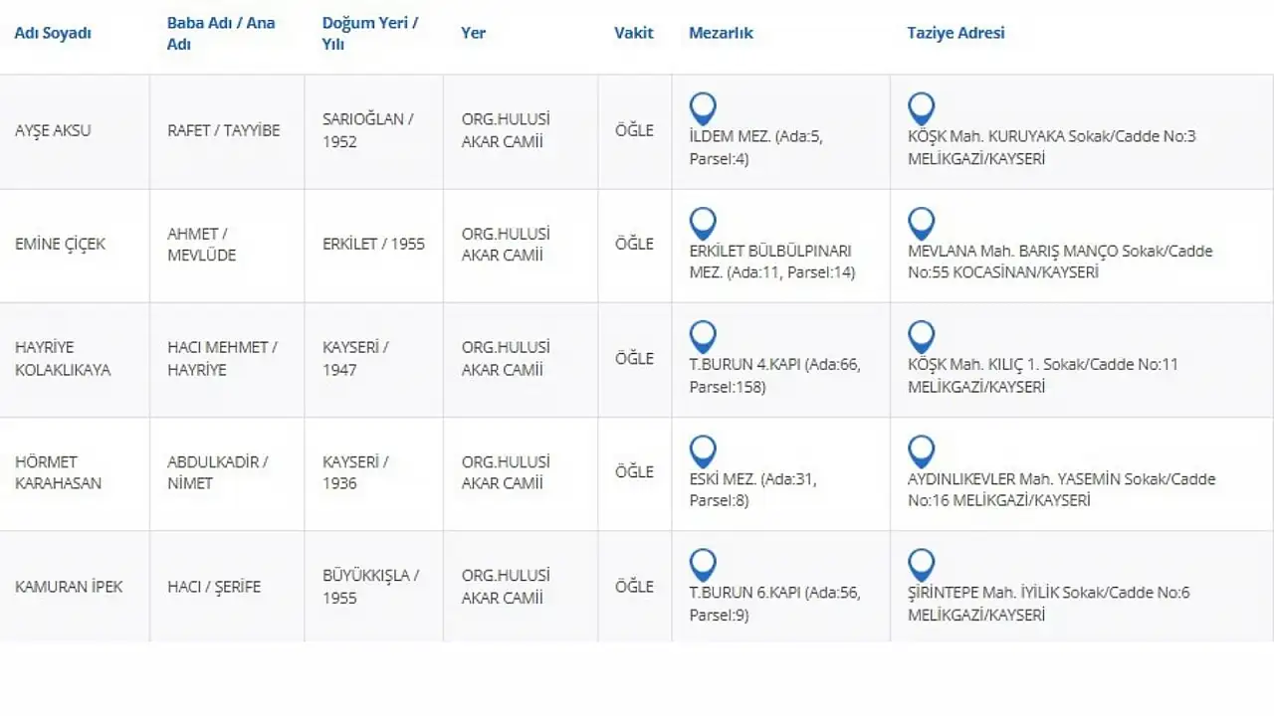Click map pin above ERKİLET BÜLBÜLPINARI MEZ.
1274x719 pixels.
tap(703, 223)
